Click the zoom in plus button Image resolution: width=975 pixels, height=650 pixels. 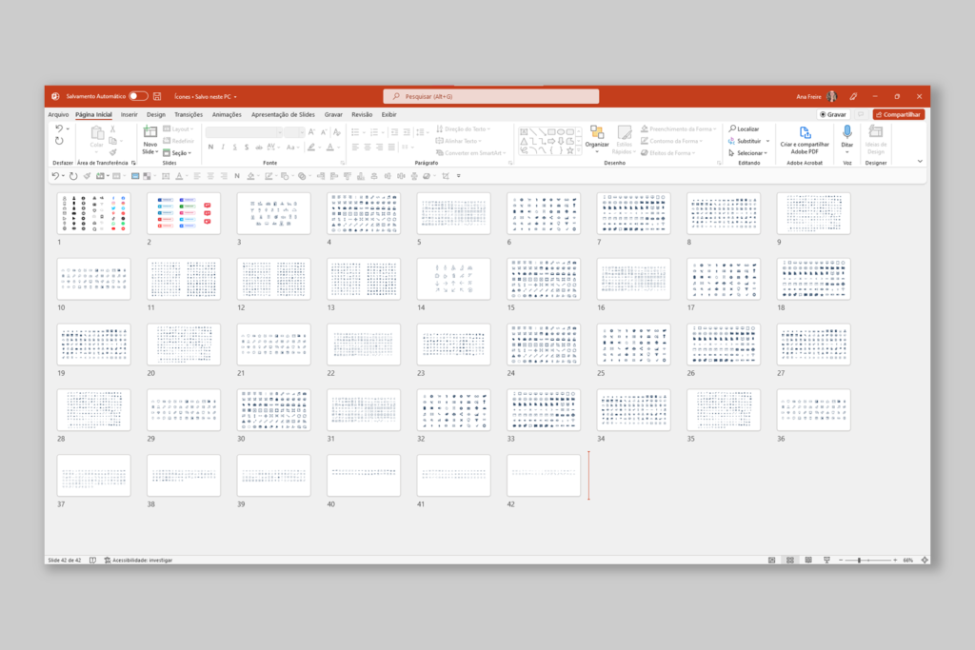895,560
